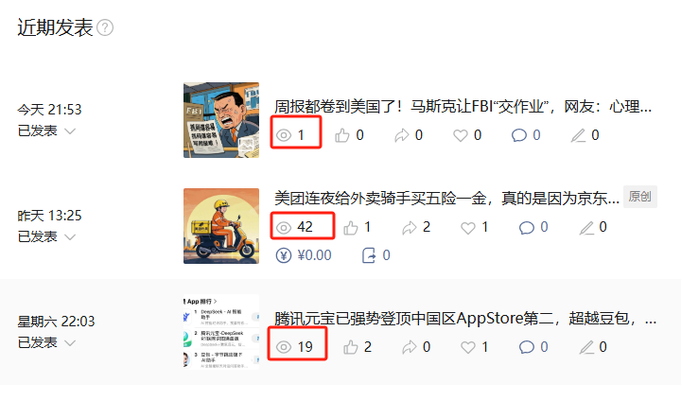Expand 已发表 dropdown under 昨天 13:25
Image resolution: width=681 pixels, height=401 pixels.
[x=70, y=237]
